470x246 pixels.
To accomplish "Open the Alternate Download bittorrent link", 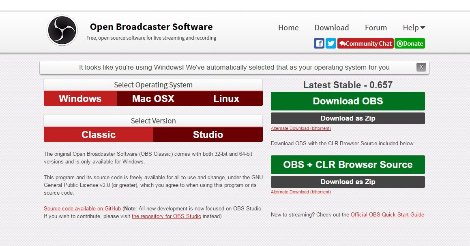I will [300, 128].
